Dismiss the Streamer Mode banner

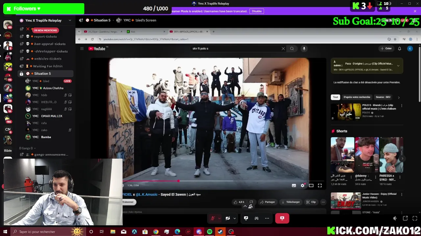coord(415,11)
